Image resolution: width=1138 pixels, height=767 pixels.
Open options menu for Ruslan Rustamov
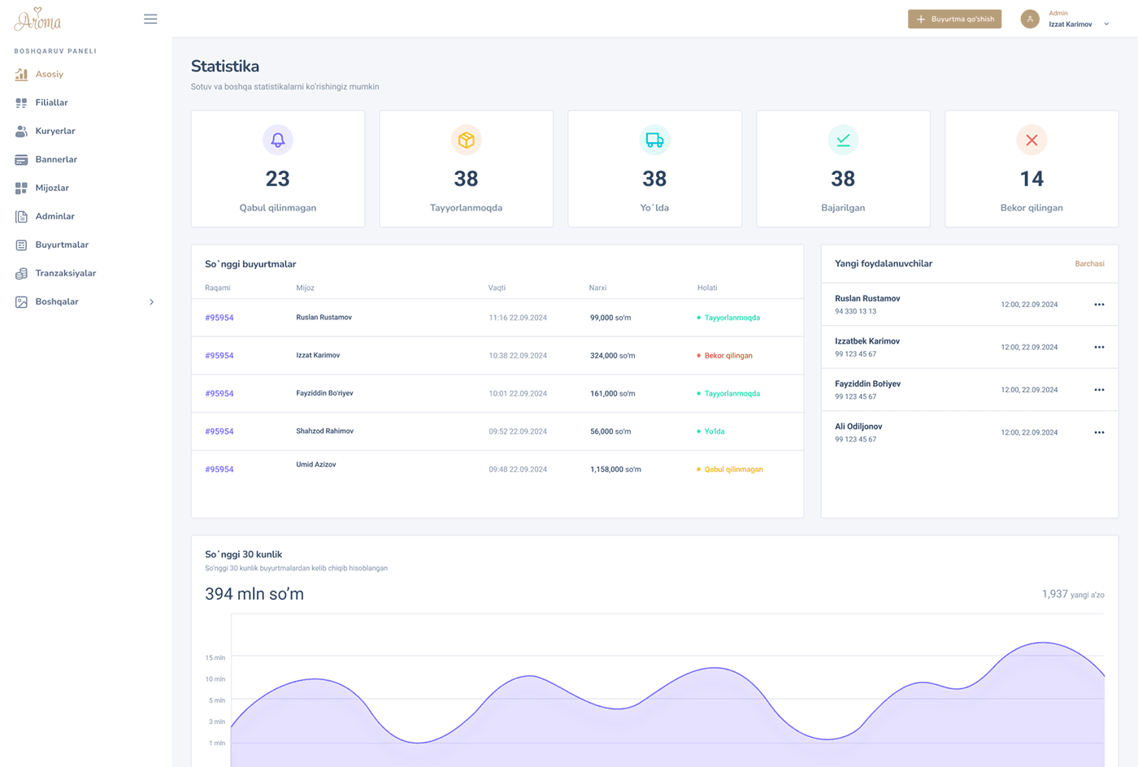point(1099,304)
